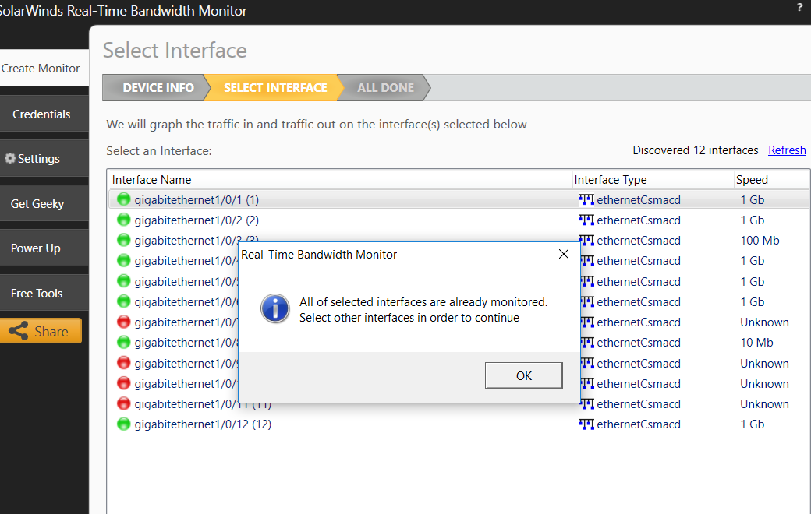Click the network interface type icon in row 2
The width and height of the screenshot is (811, 514).
(x=586, y=220)
